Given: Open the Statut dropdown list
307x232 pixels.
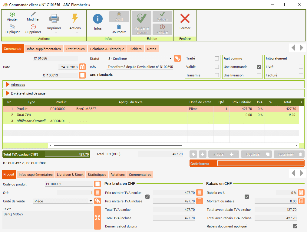Looking at the screenshot, I should coord(171,59).
